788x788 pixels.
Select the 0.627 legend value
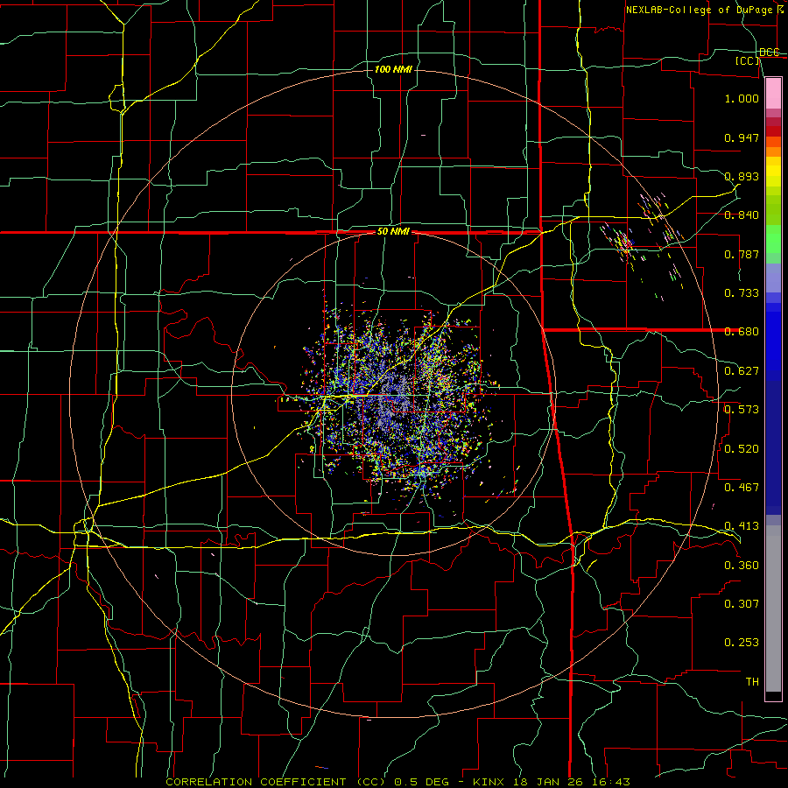(742, 371)
